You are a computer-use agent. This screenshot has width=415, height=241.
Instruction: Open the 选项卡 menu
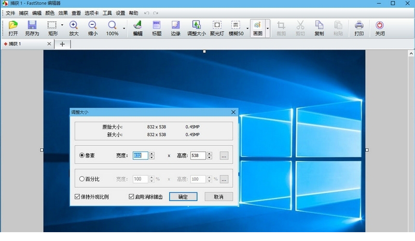[92, 13]
